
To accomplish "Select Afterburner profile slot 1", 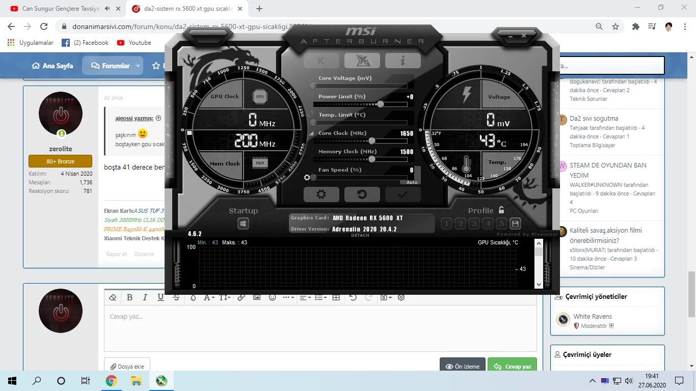I will pyautogui.click(x=446, y=224).
